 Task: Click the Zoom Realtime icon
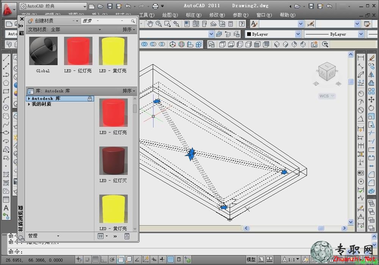point(158,24)
